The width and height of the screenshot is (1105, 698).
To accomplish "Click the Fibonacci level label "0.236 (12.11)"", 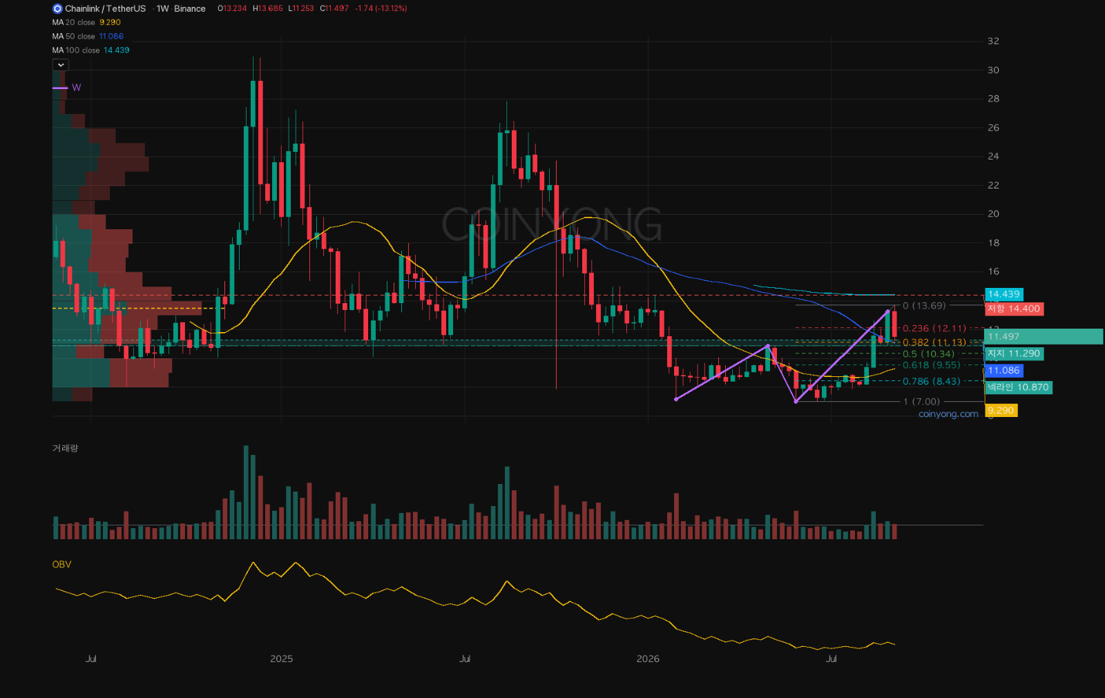I will tap(934, 329).
